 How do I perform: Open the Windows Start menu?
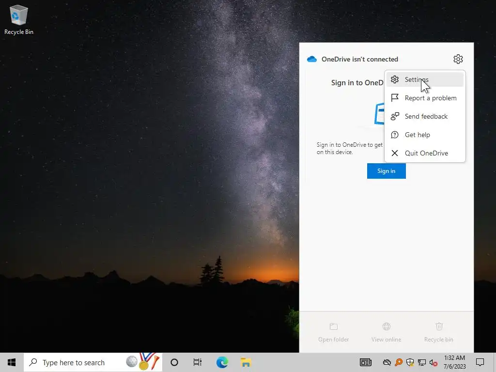click(12, 362)
